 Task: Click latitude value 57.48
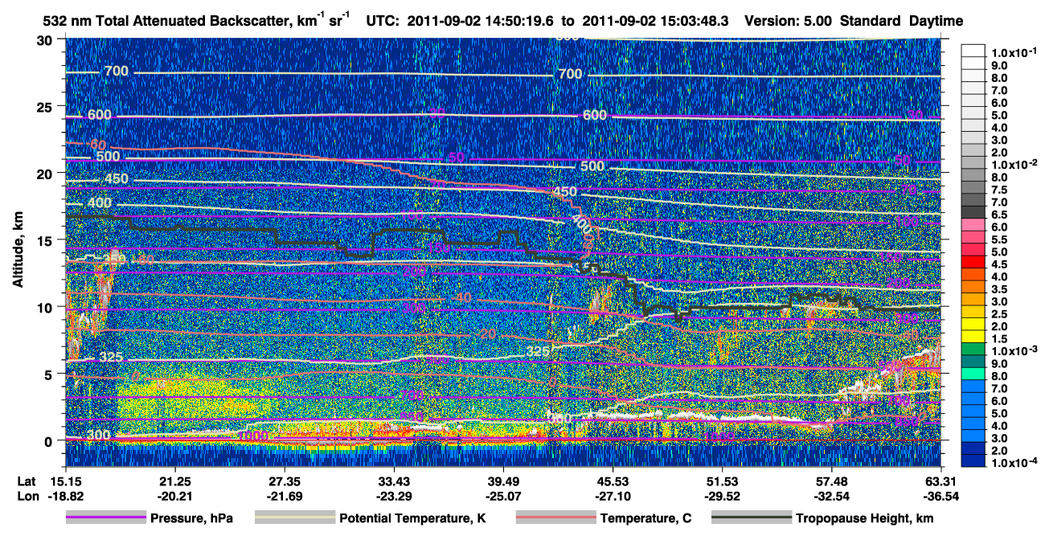(831, 481)
